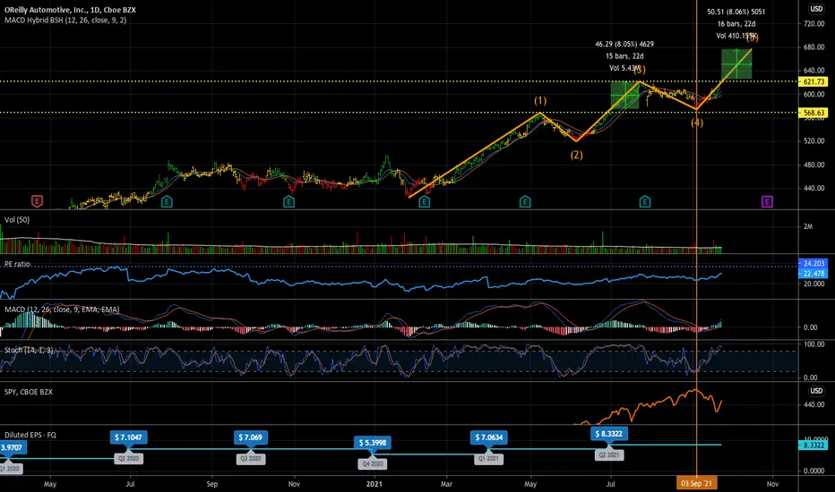The width and height of the screenshot is (835, 492).
Task: Open the teal earnings marker for February 2021
Action: [424, 201]
